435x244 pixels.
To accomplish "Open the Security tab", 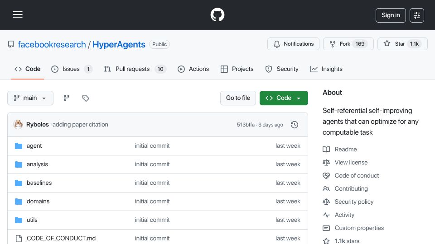I will [282, 69].
